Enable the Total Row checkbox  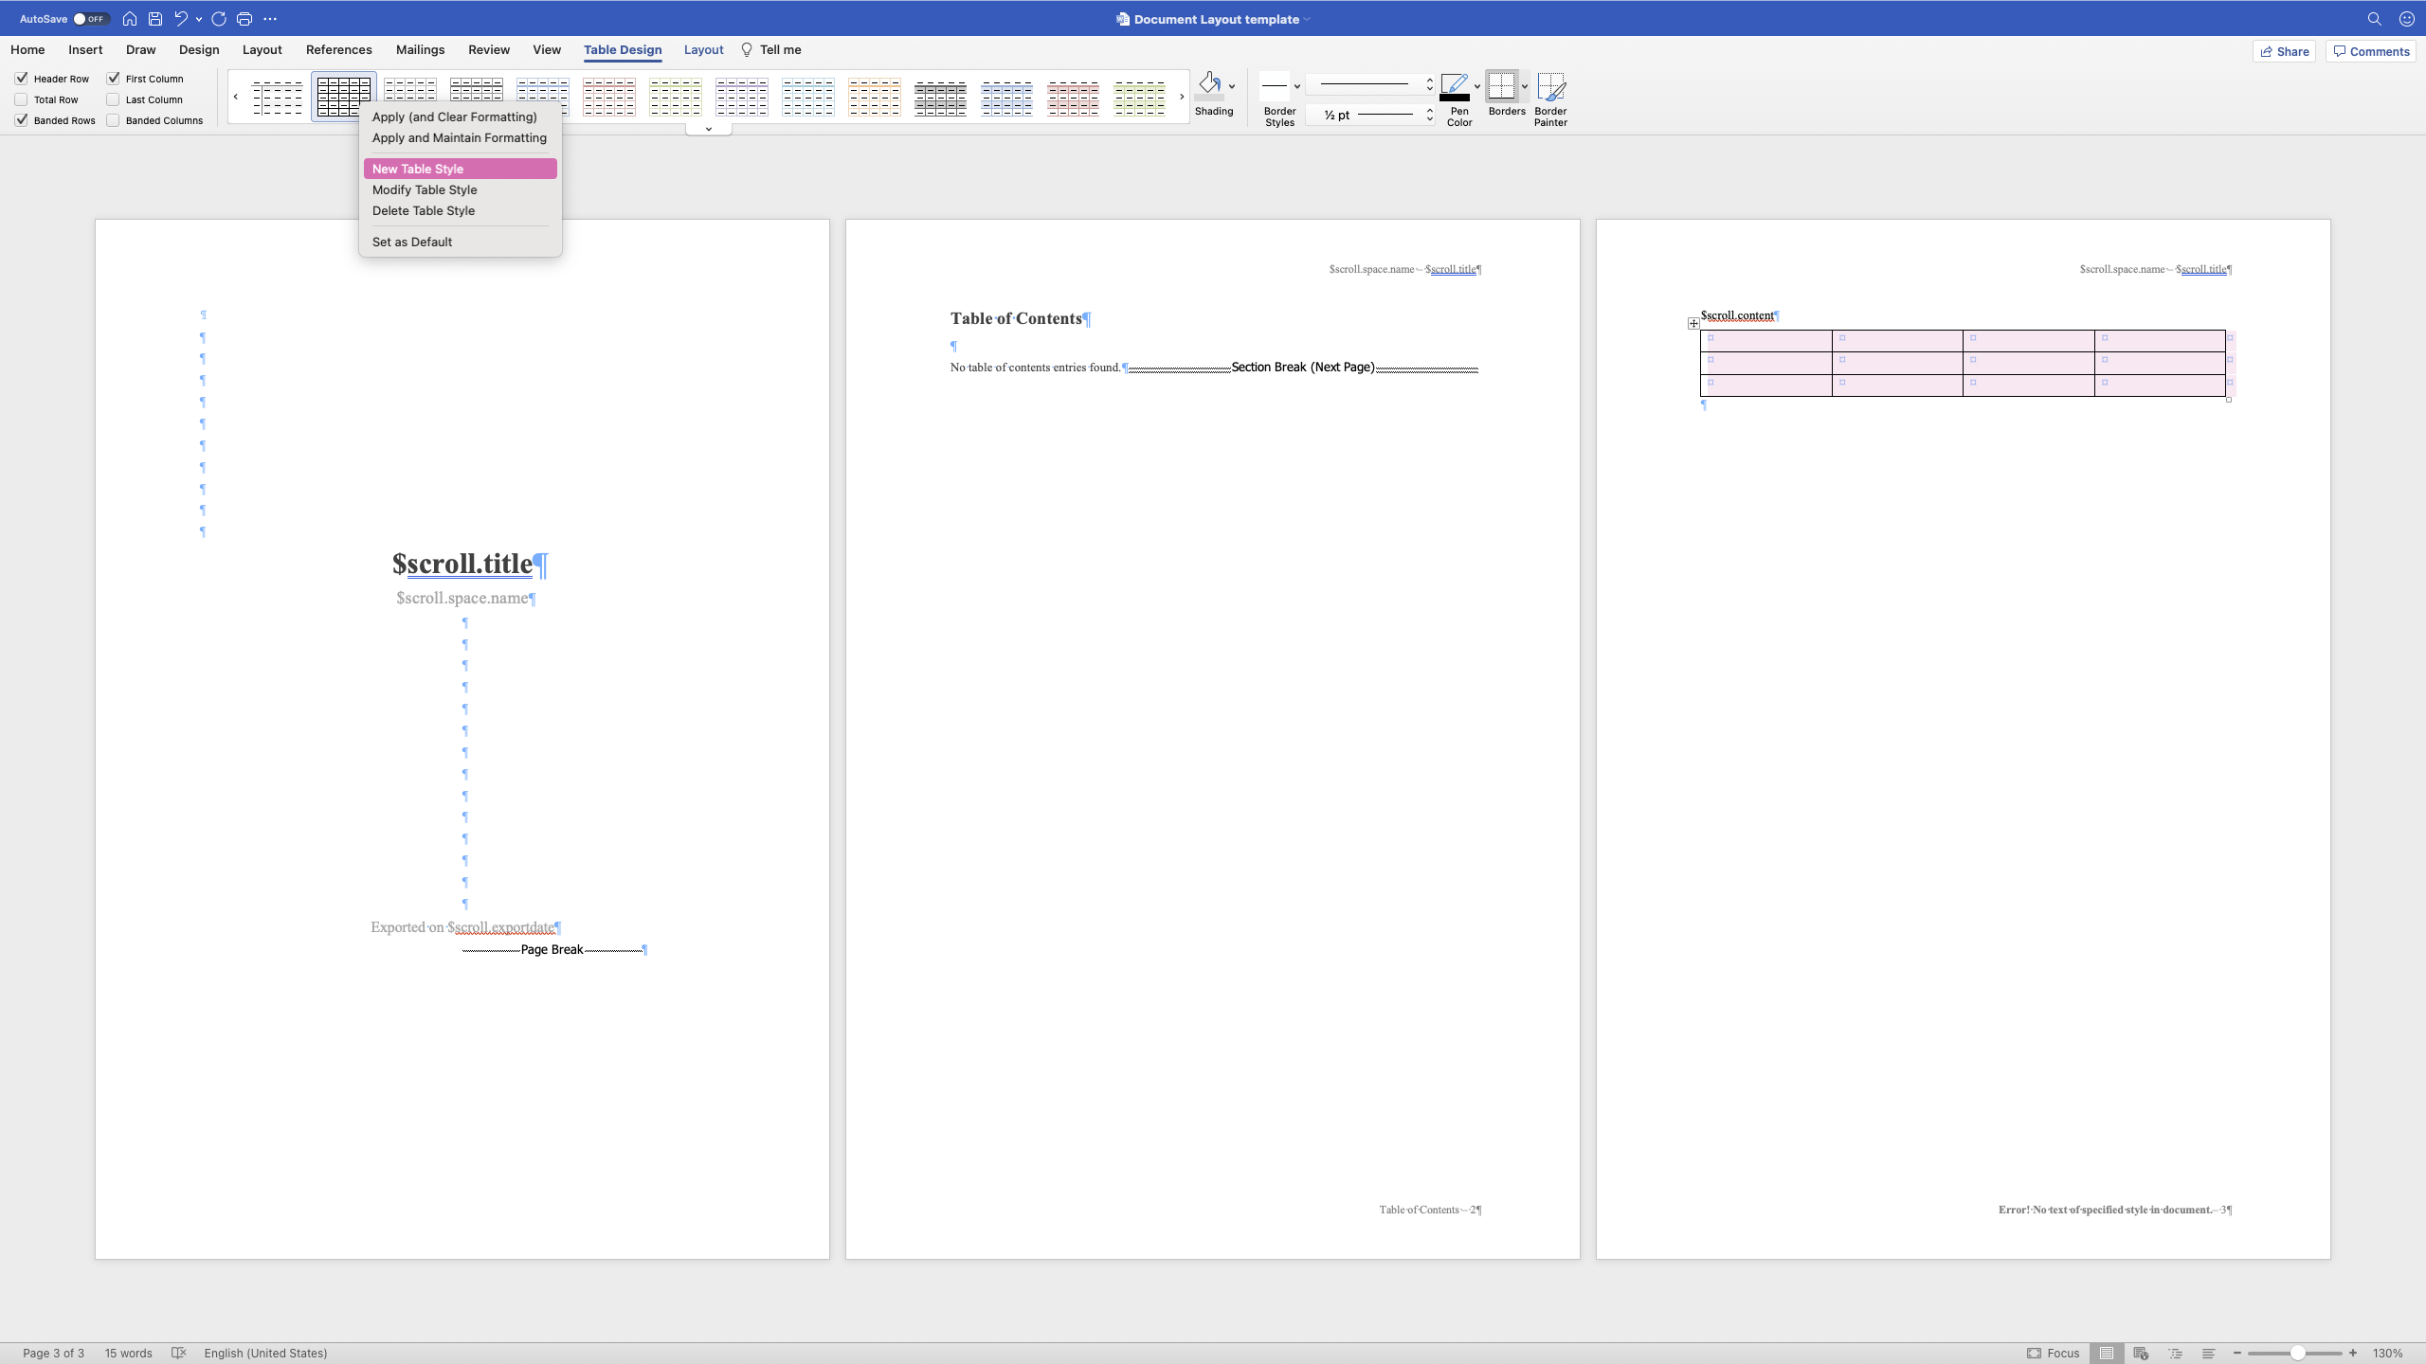click(21, 99)
